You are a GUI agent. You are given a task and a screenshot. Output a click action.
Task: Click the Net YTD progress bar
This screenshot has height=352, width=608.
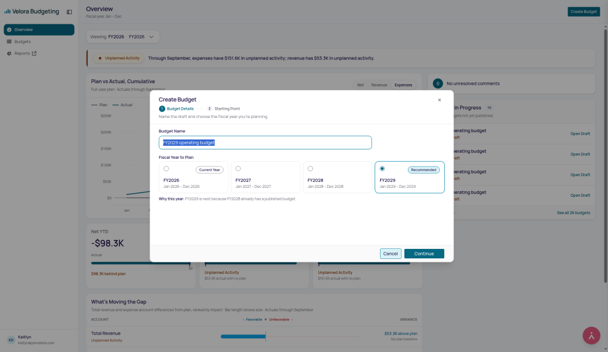point(141,263)
